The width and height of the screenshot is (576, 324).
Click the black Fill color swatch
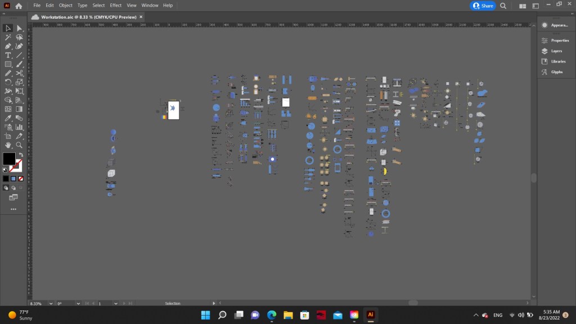coord(8,159)
